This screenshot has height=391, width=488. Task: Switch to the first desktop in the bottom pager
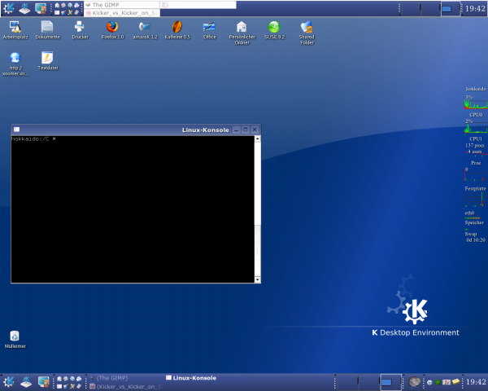click(x=347, y=382)
